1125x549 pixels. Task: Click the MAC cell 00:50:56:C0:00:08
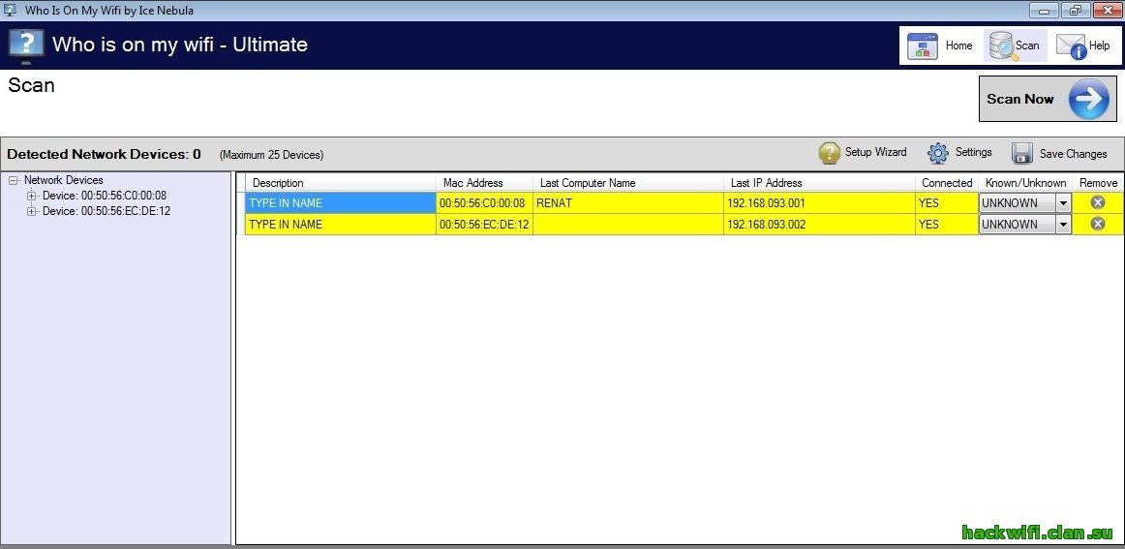484,203
